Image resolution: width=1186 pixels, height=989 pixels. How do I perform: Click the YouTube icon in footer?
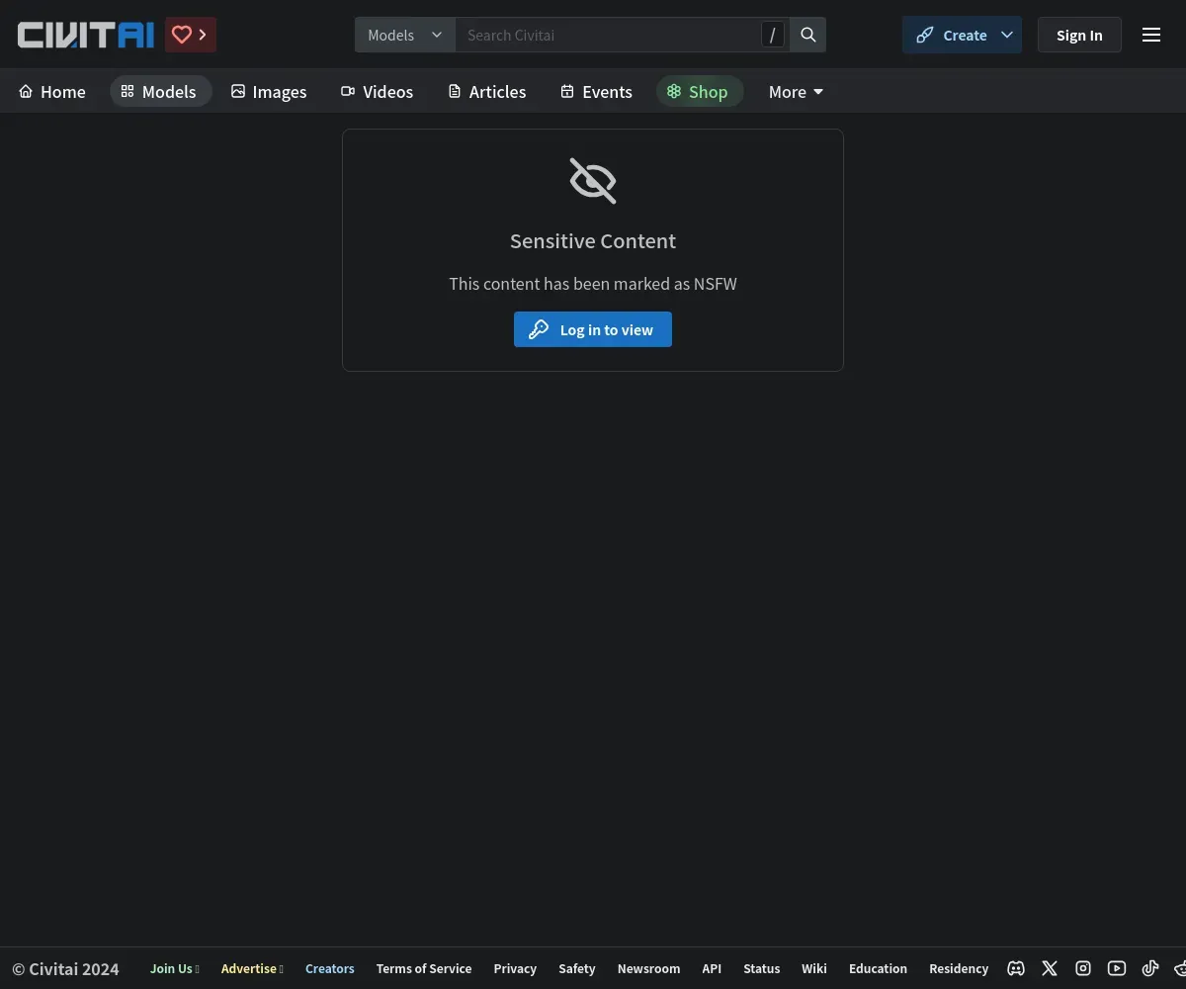point(1117,968)
